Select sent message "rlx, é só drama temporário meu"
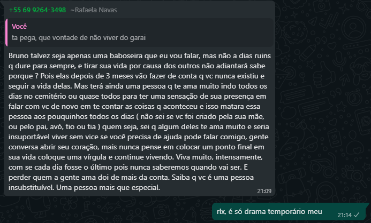The height and width of the screenshot is (223, 371). 269,211
